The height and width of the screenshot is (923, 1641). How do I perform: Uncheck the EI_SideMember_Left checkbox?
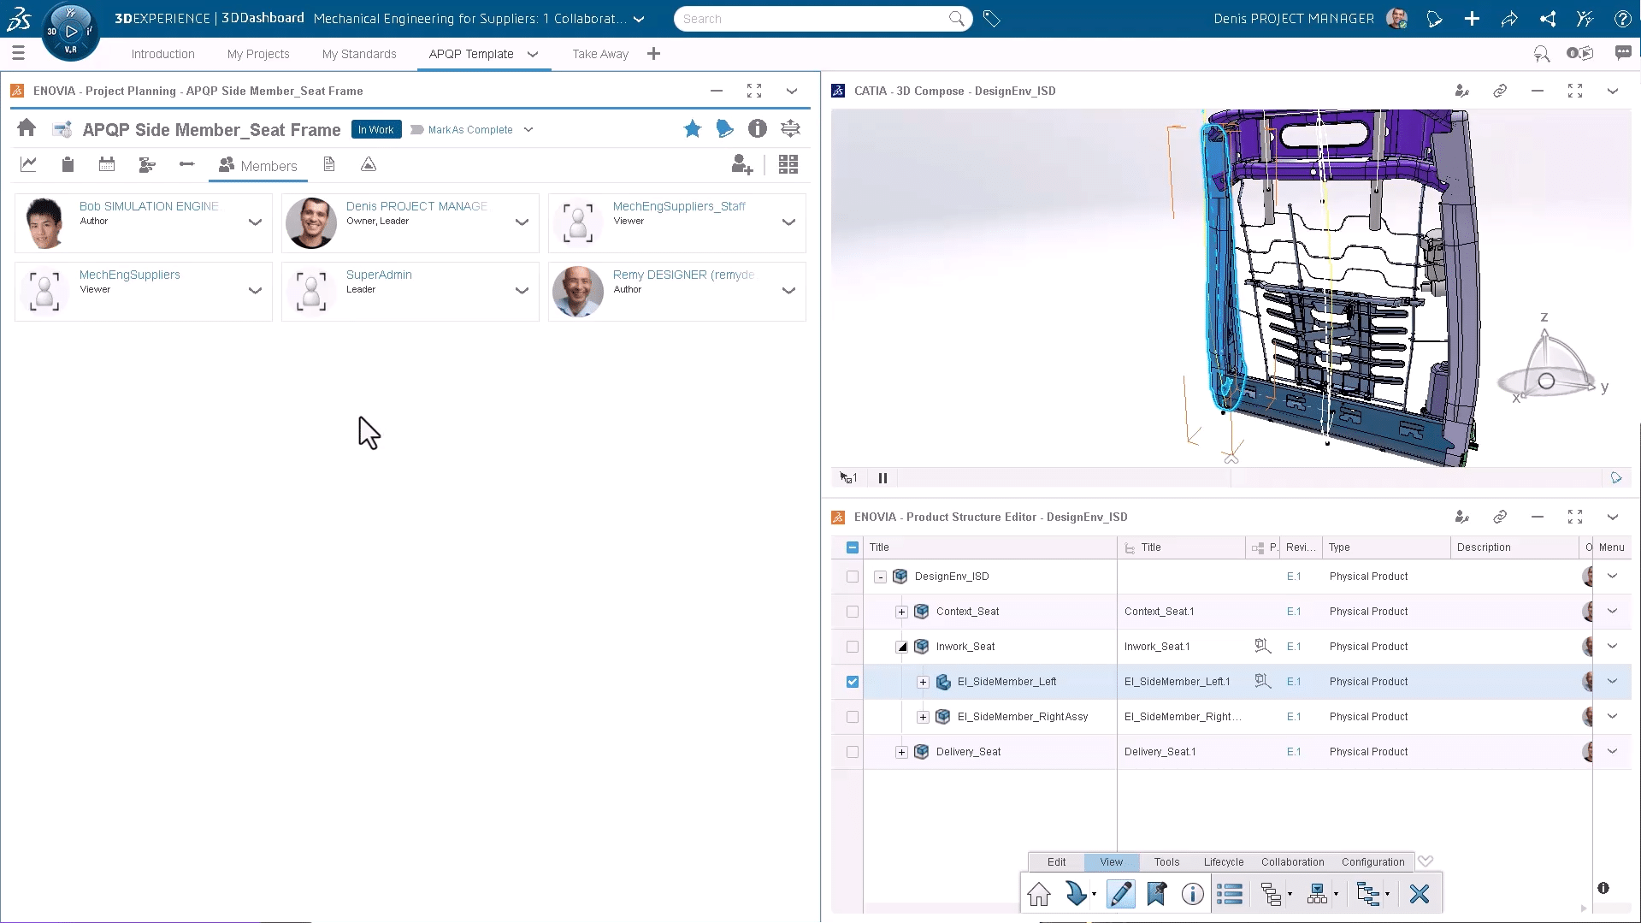[x=852, y=682]
